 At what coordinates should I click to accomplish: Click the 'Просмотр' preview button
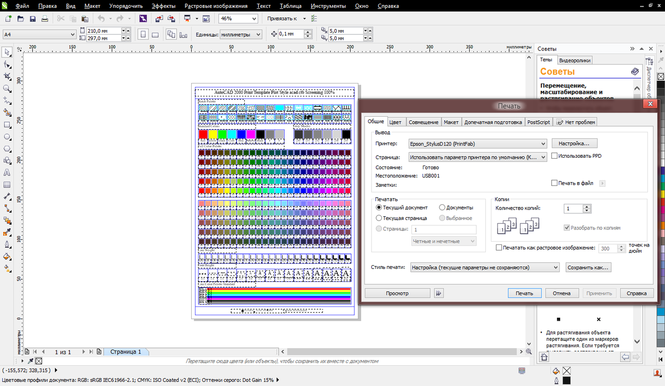tap(397, 293)
